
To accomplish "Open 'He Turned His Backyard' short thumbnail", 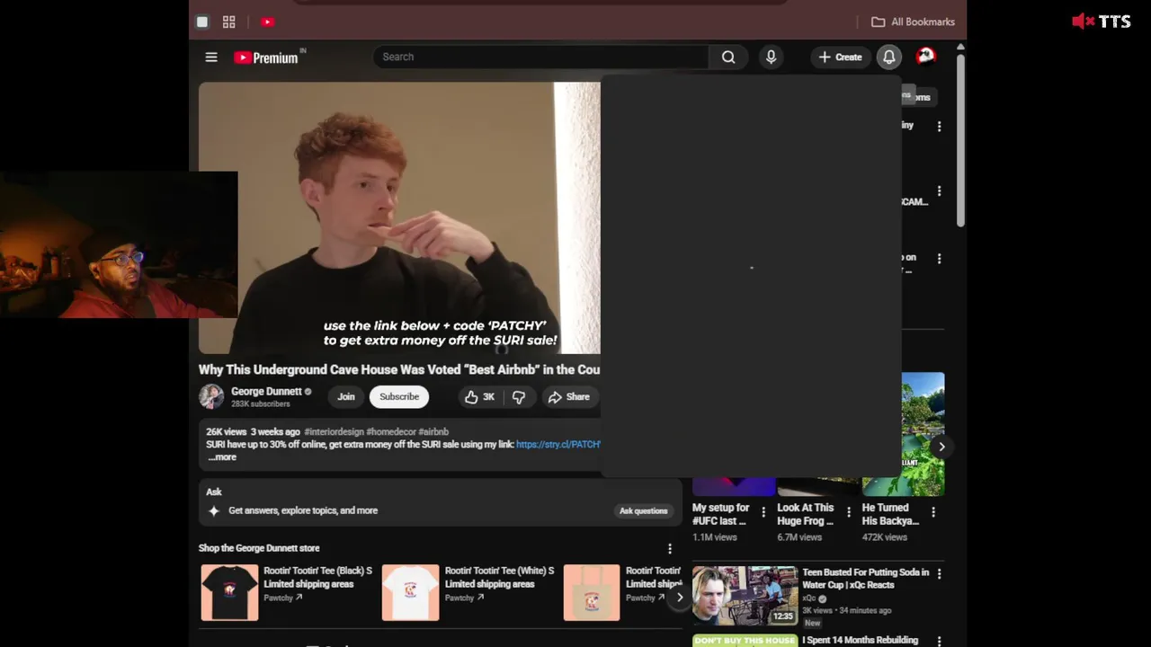I will [x=903, y=434].
